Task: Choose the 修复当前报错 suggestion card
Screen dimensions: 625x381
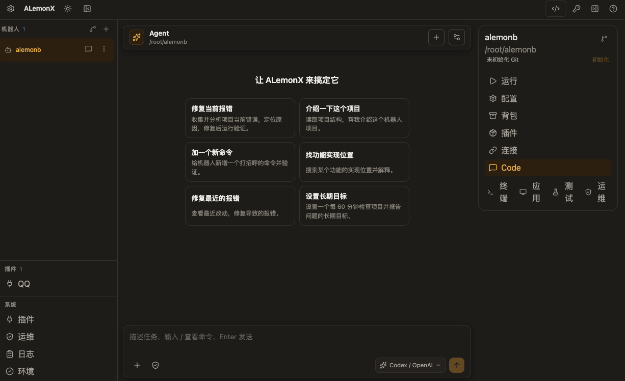Action: coord(240,118)
